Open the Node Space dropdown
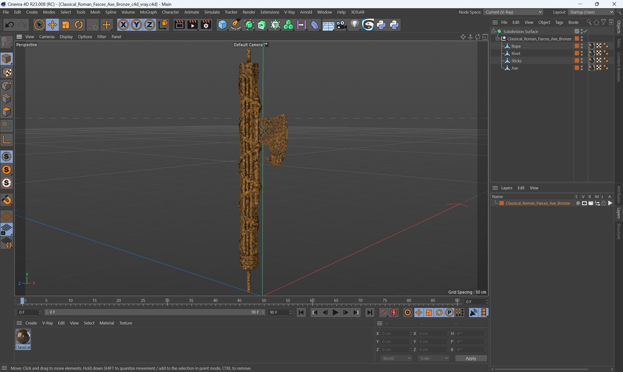Image resolution: width=623 pixels, height=372 pixels. point(513,12)
